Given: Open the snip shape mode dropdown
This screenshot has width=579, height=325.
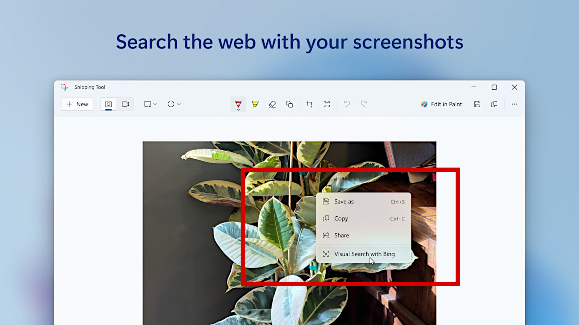Looking at the screenshot, I should coord(150,104).
